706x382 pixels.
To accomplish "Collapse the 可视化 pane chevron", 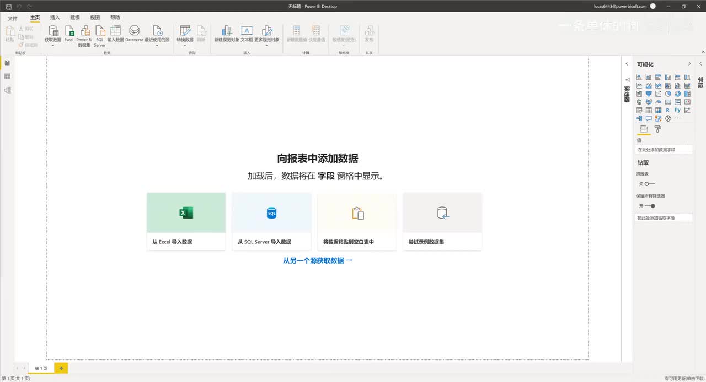I will click(689, 64).
